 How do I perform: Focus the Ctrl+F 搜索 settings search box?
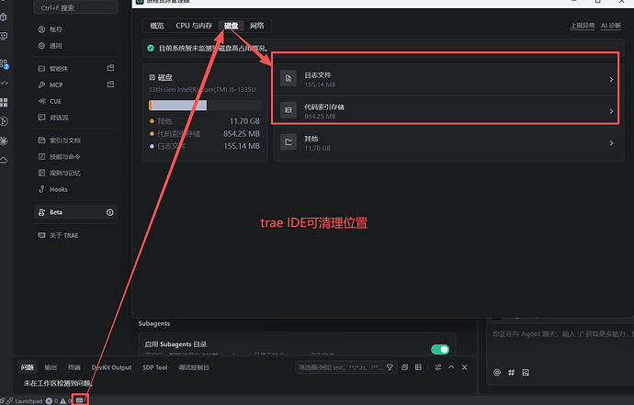click(x=76, y=7)
